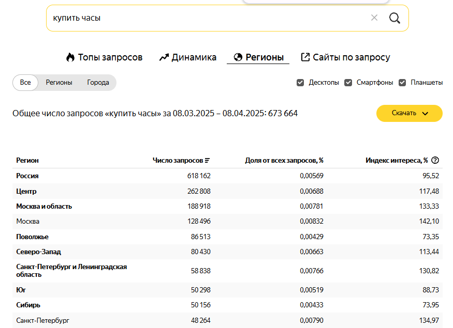Click the interest index 113,44 for Северо-Запад

pos(429,252)
